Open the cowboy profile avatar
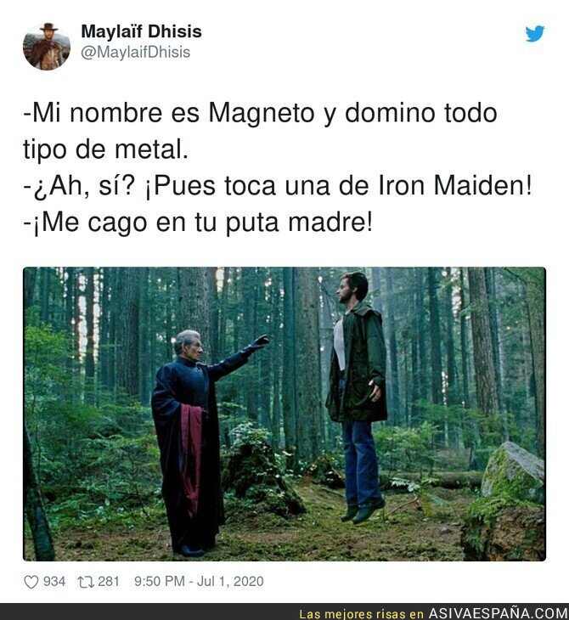Viewport: 569px width, 620px height. coord(47,47)
